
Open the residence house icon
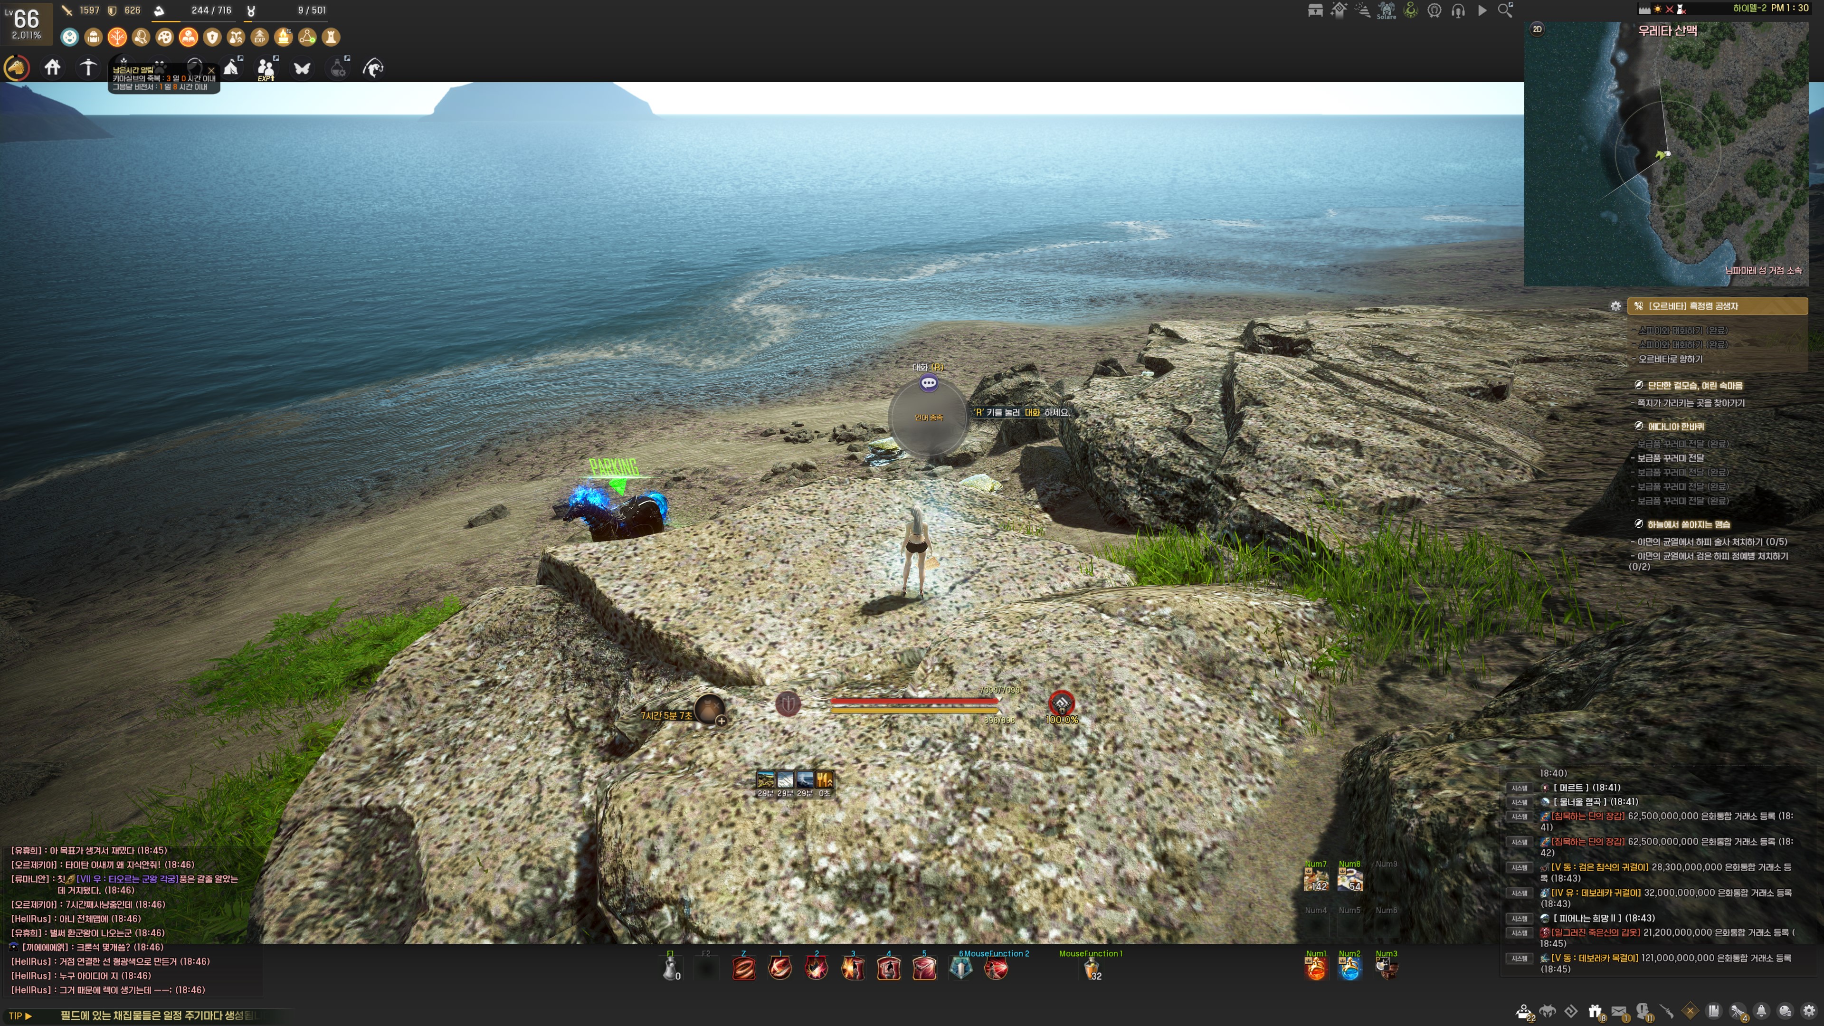(x=52, y=67)
